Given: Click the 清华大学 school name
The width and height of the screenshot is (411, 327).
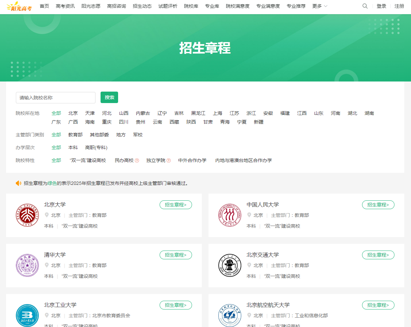Looking at the screenshot, I should (55, 255).
